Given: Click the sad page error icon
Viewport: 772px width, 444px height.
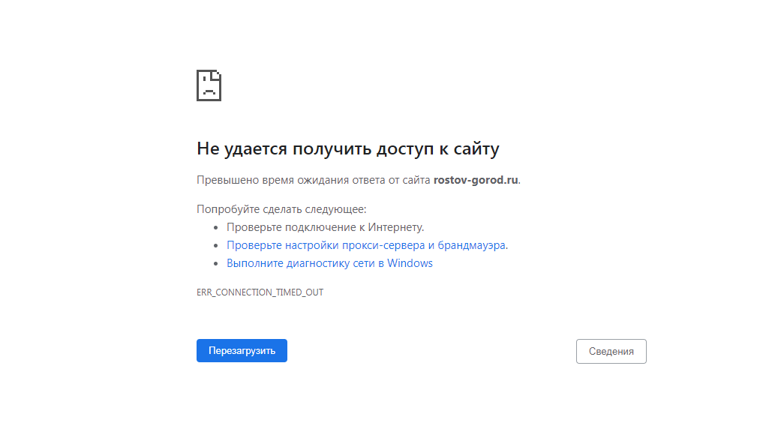Looking at the screenshot, I should point(209,85).
